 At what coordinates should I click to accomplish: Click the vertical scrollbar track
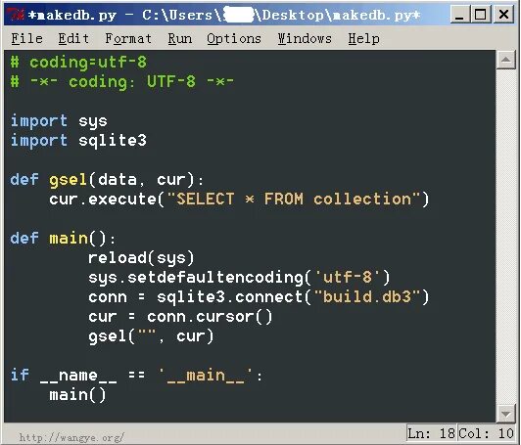(505, 237)
